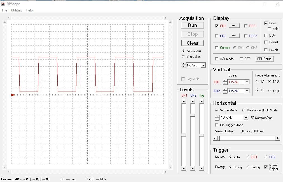Toggle the Lines display checkbox

point(266,23)
